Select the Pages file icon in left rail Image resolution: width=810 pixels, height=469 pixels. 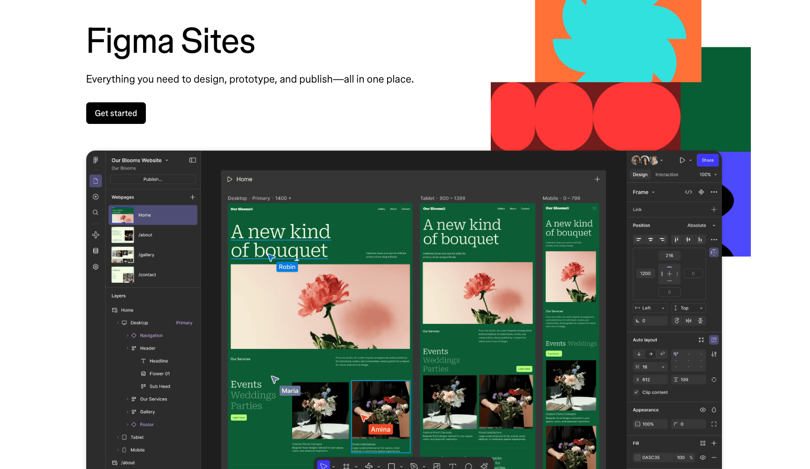pos(95,181)
